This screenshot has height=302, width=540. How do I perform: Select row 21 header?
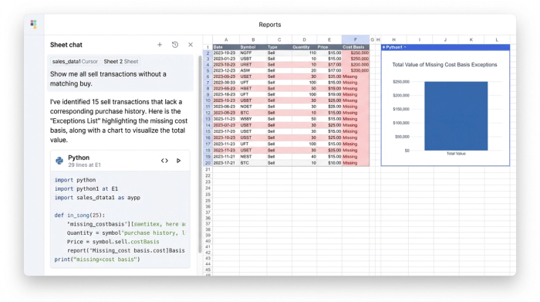click(208, 169)
